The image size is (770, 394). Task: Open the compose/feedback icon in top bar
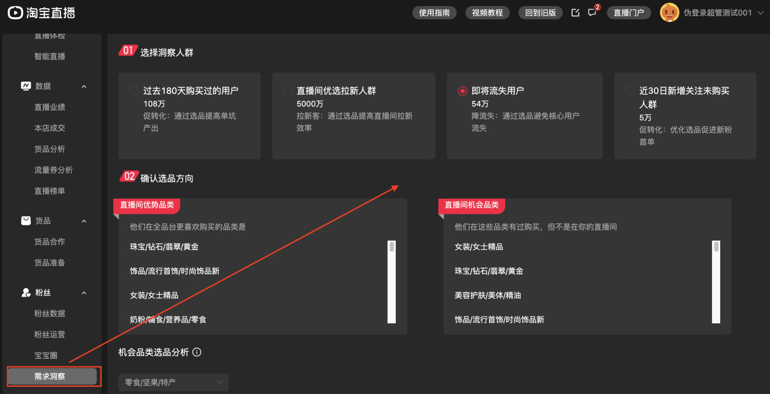point(575,13)
